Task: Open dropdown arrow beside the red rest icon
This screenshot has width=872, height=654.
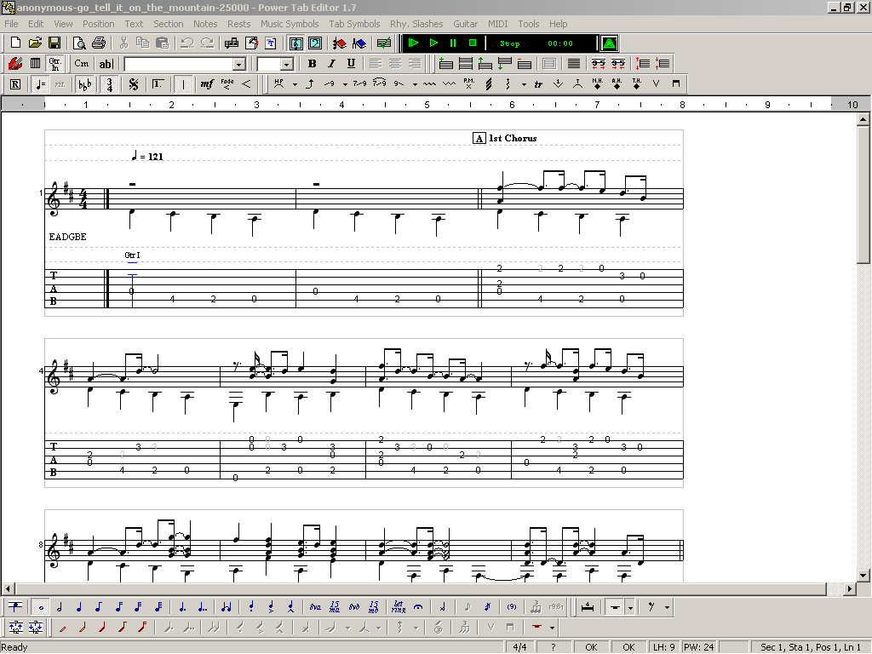Action: point(552,628)
